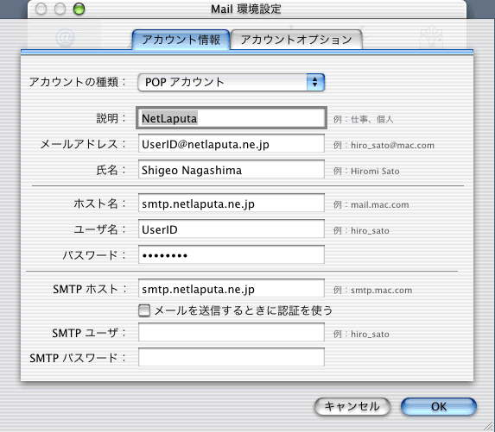This screenshot has width=495, height=432.
Task: Confirm settings with the OK button
Action: [x=439, y=406]
